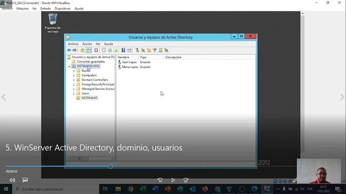Skip back 10 seconds in the video
The height and width of the screenshot is (194, 346).
160,181
